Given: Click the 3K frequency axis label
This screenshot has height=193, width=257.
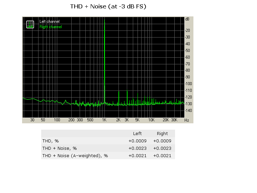Looking at the screenshot, I should point(127,120).
